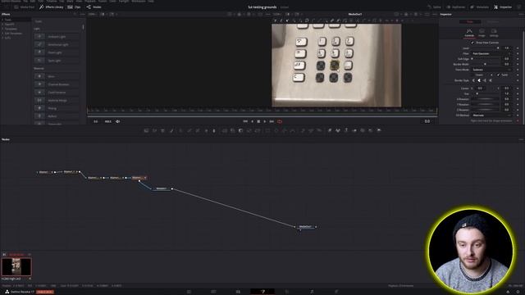Open the Edit page in the bottom bar
The width and height of the screenshot is (525, 295).
(238, 292)
